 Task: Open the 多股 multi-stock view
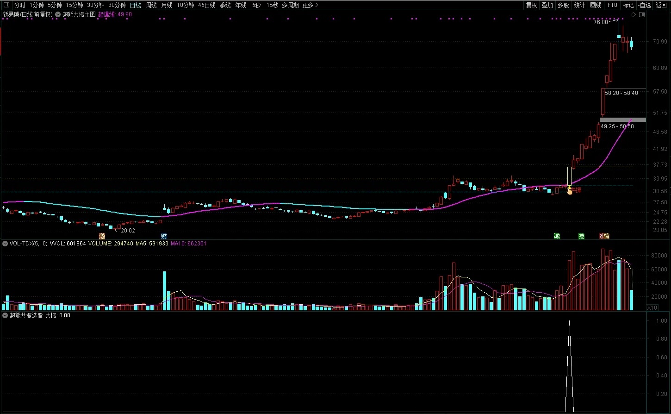click(x=563, y=5)
